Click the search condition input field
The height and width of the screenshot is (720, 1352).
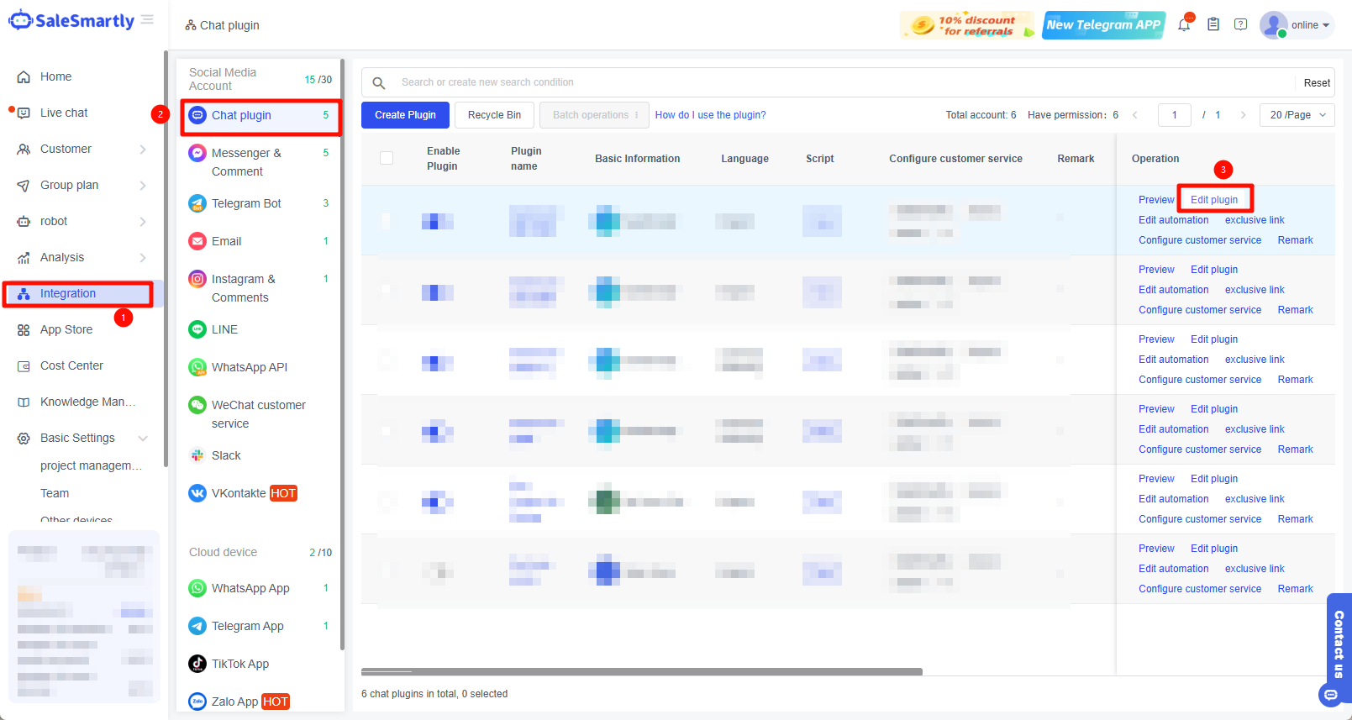(840, 82)
